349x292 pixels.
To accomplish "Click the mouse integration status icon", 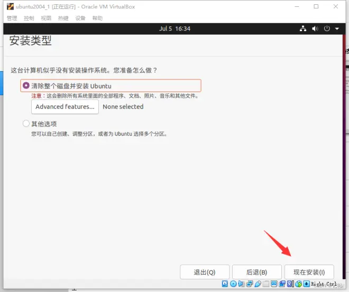I will [298, 284].
